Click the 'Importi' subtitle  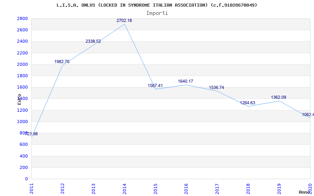[157, 13]
